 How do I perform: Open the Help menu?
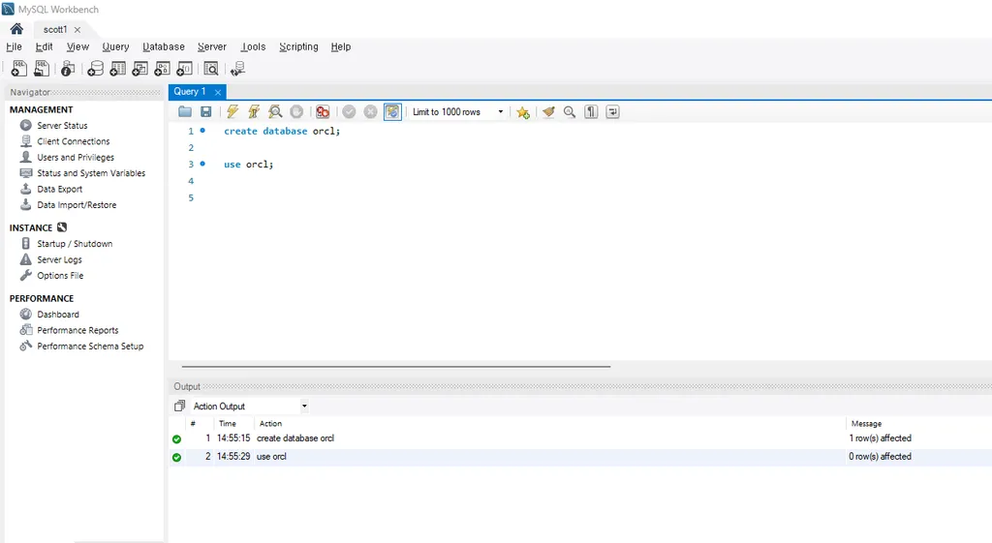point(341,46)
